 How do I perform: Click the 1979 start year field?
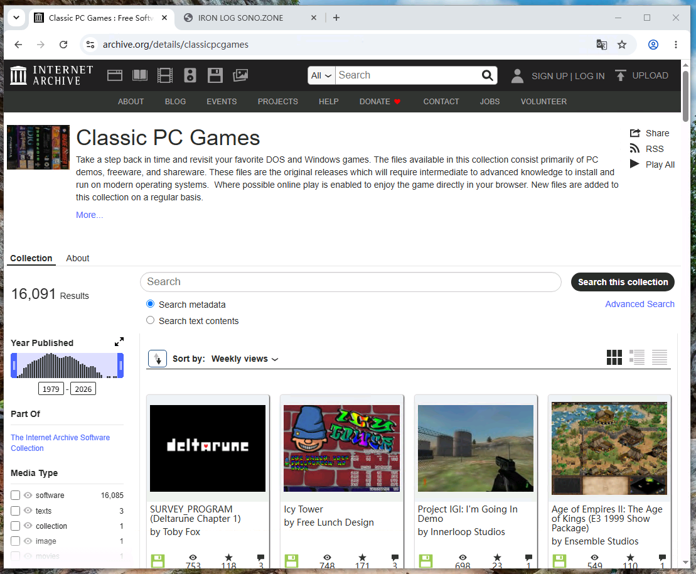click(x=51, y=389)
